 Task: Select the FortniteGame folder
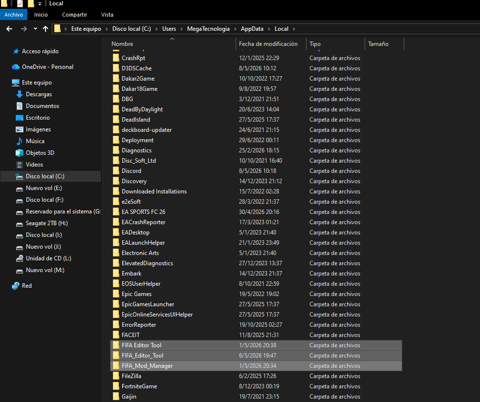(139, 386)
